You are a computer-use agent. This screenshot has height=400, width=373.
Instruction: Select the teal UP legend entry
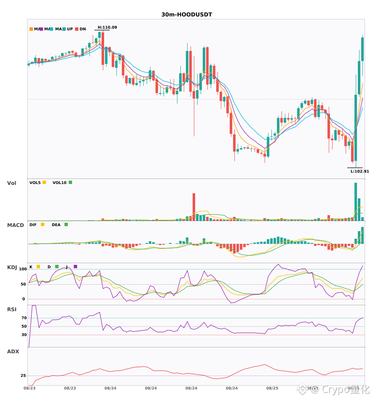tap(68, 29)
